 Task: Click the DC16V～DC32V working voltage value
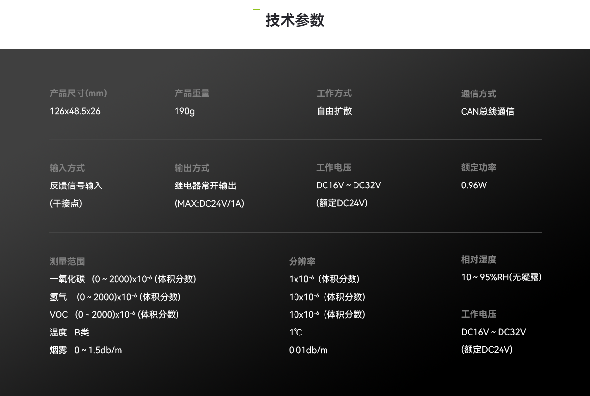tap(348, 185)
